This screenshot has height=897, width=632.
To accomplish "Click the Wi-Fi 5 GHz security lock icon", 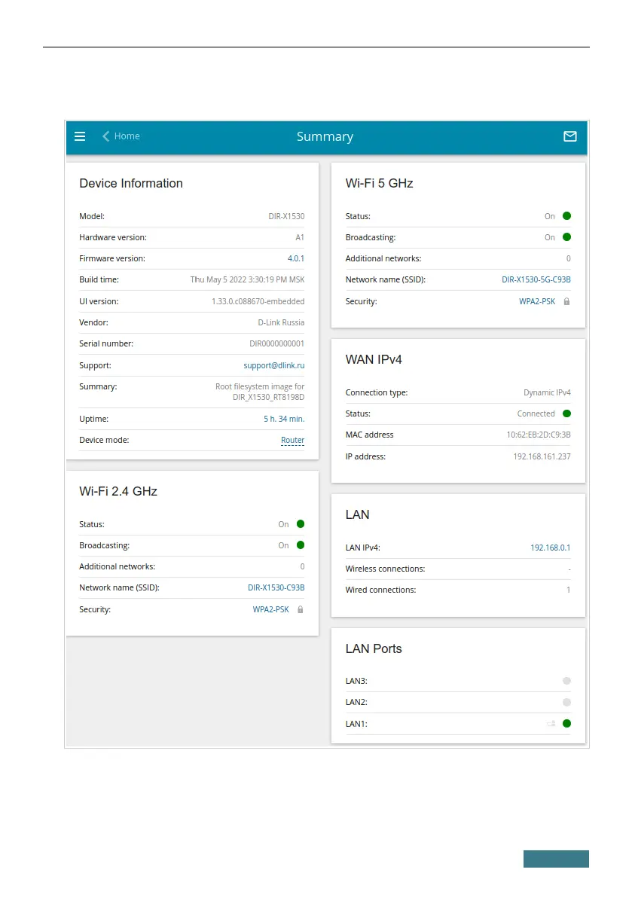I will pyautogui.click(x=566, y=301).
